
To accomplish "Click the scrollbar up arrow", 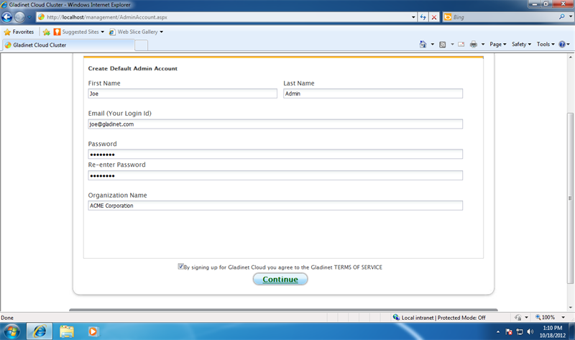I will 570,58.
